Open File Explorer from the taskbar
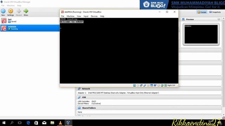Viewport: 225px width, 126px height. point(52,123)
